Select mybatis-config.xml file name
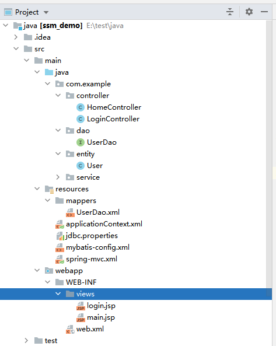The image size is (276, 346). point(97,247)
